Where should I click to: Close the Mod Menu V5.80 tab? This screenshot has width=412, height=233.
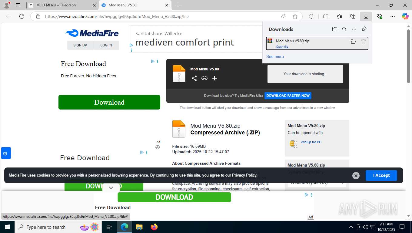pyautogui.click(x=167, y=5)
